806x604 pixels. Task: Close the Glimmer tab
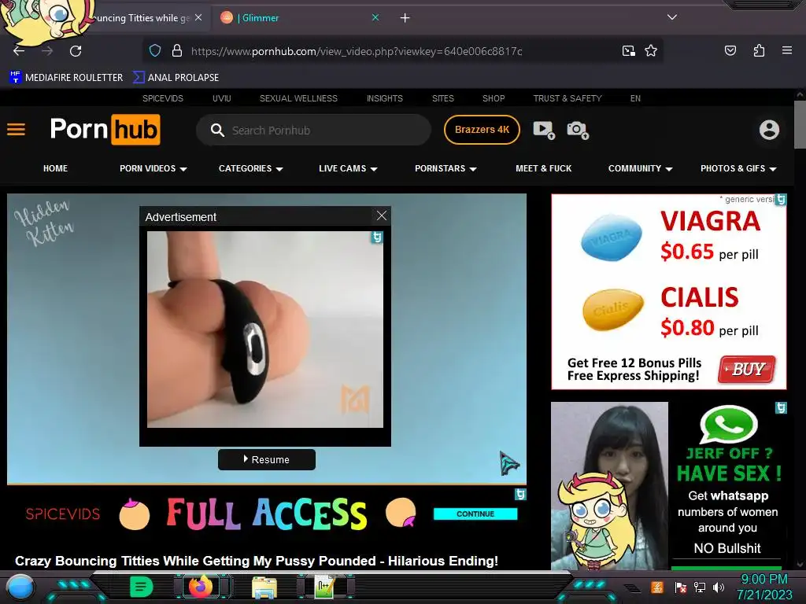tap(375, 17)
